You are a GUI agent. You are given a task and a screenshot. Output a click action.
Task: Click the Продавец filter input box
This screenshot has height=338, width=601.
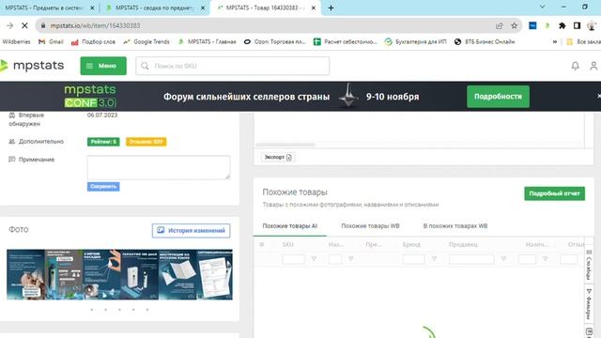pos(471,259)
